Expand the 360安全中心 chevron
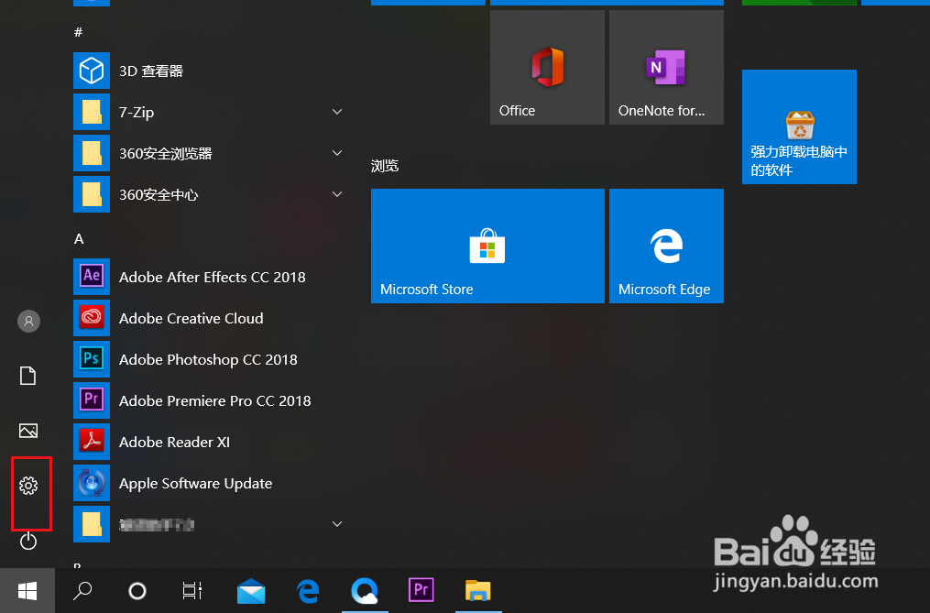 337,194
